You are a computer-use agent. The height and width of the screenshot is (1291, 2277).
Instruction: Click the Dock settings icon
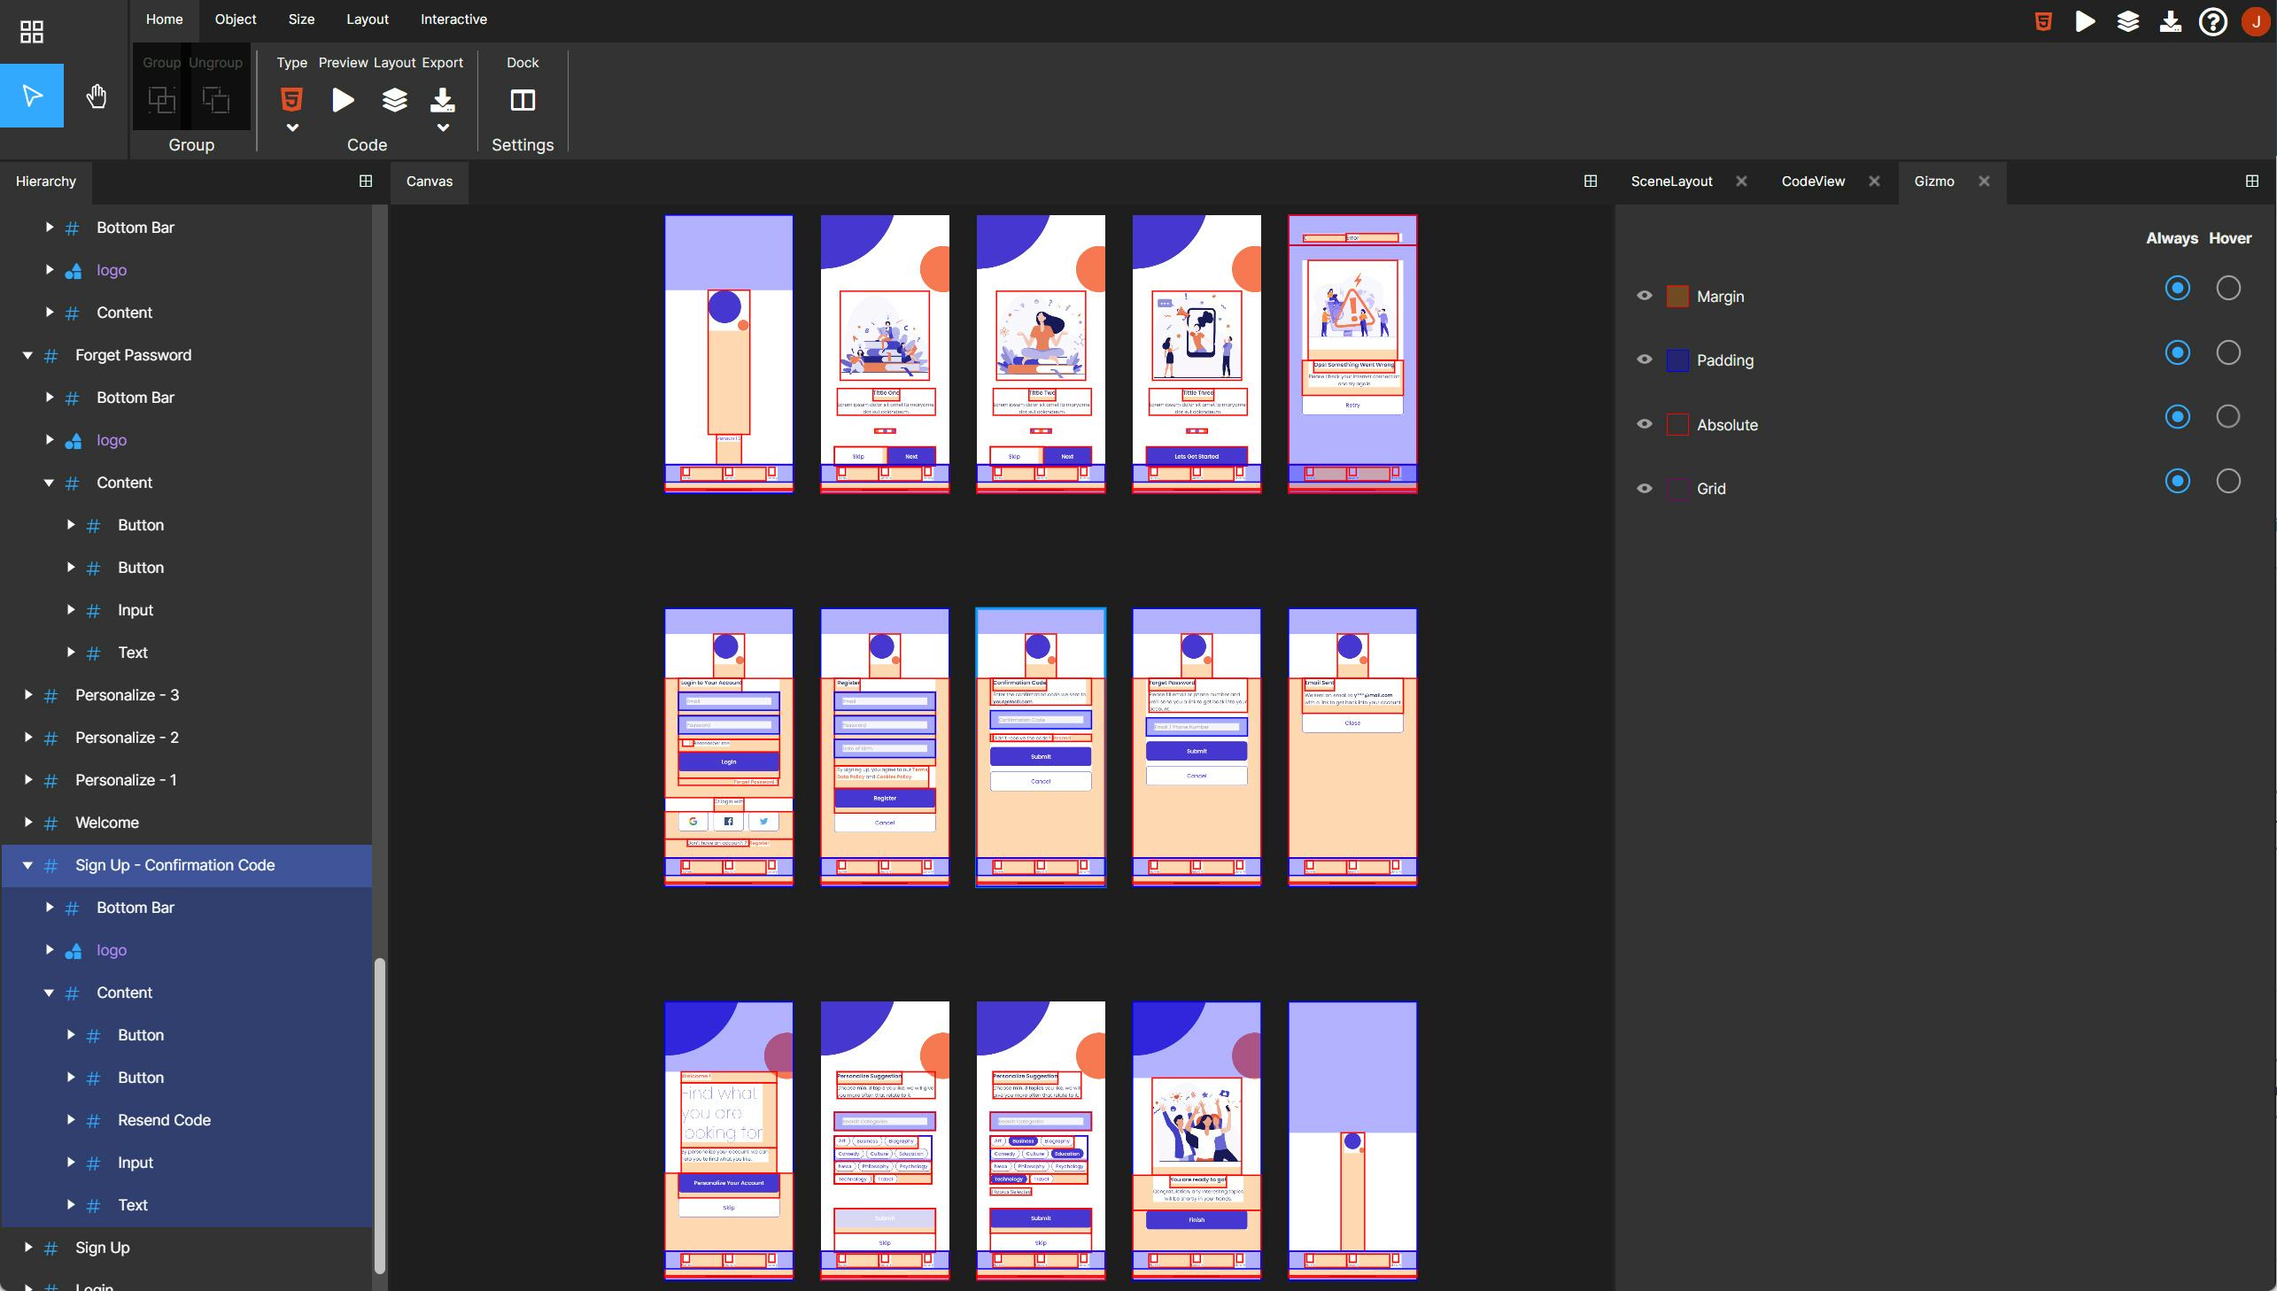click(523, 100)
